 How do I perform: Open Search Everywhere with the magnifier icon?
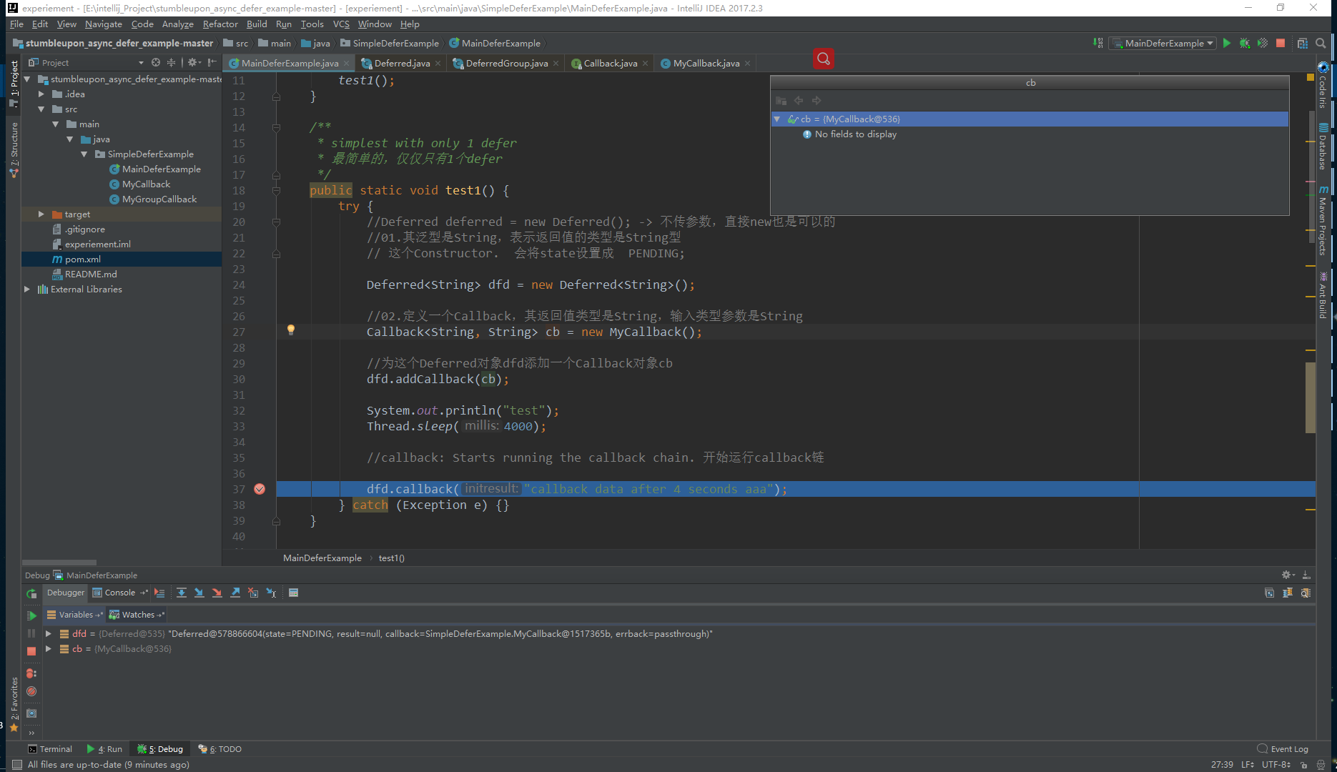[x=1321, y=43]
